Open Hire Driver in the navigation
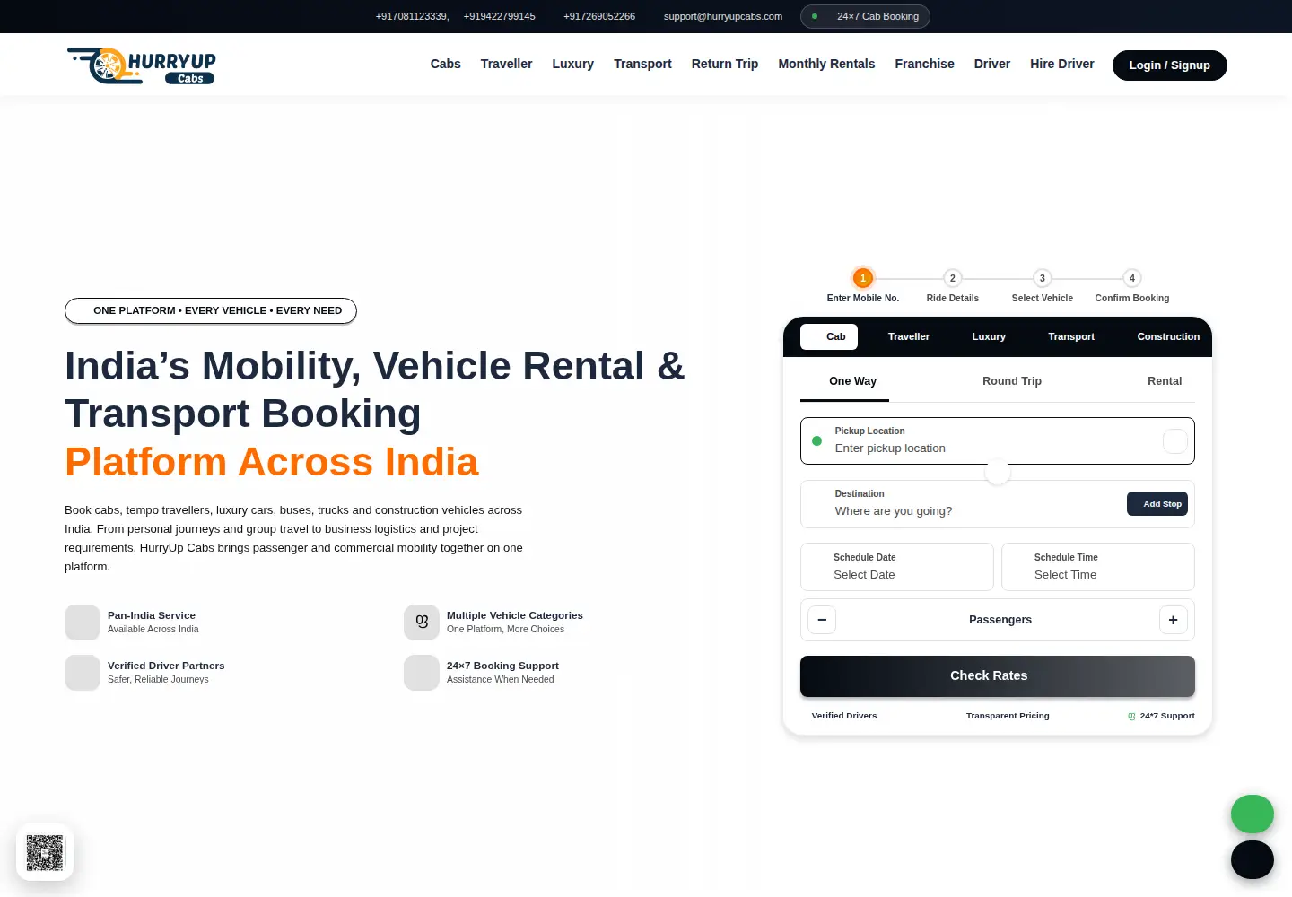The height and width of the screenshot is (897, 1292). (1062, 64)
